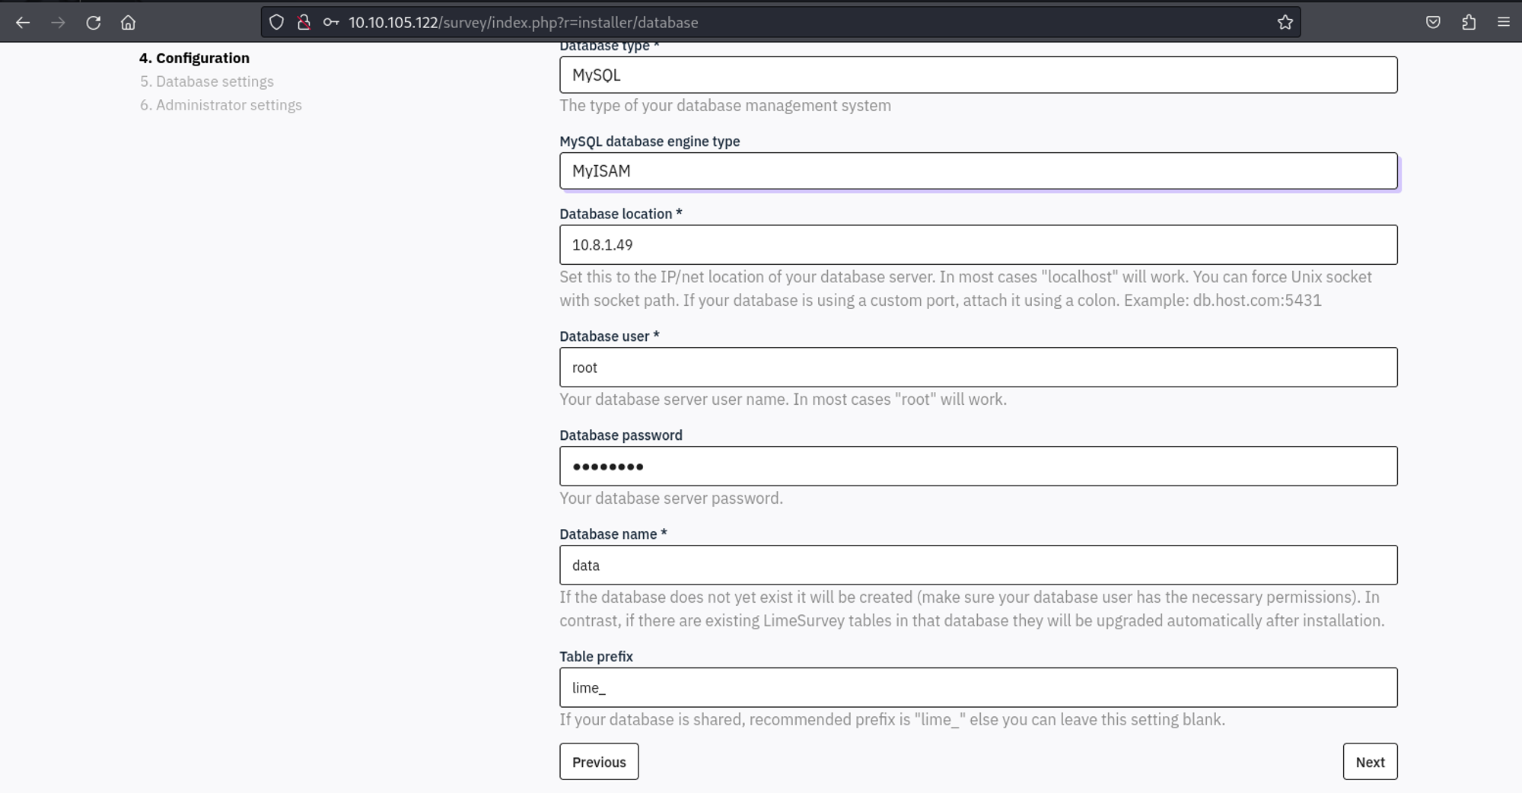The height and width of the screenshot is (793, 1522).
Task: Click the browser back arrow
Action: (23, 23)
